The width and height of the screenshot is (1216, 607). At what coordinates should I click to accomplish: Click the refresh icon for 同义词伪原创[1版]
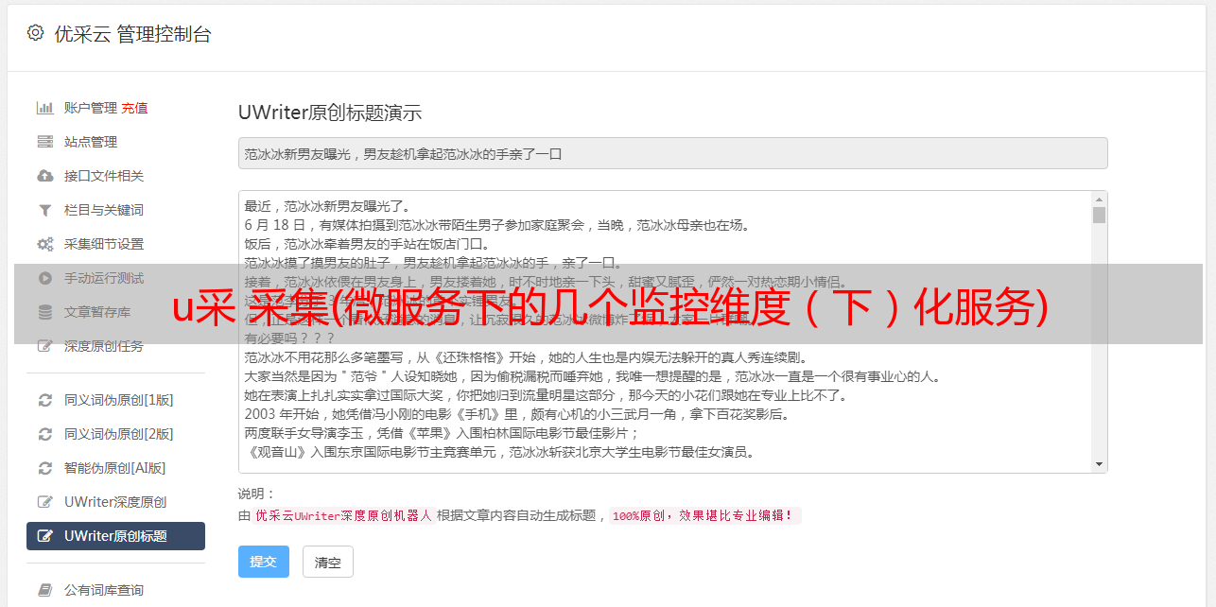point(44,400)
